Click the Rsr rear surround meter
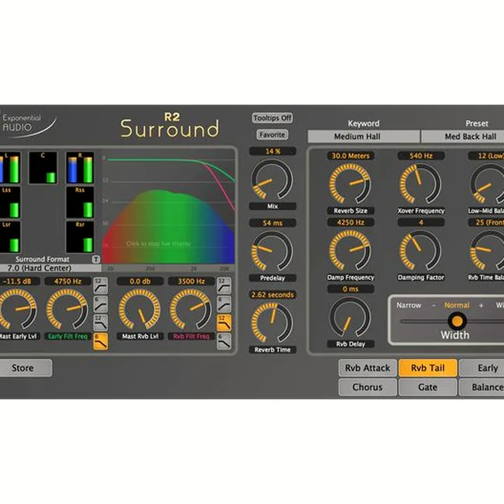 coord(80,237)
